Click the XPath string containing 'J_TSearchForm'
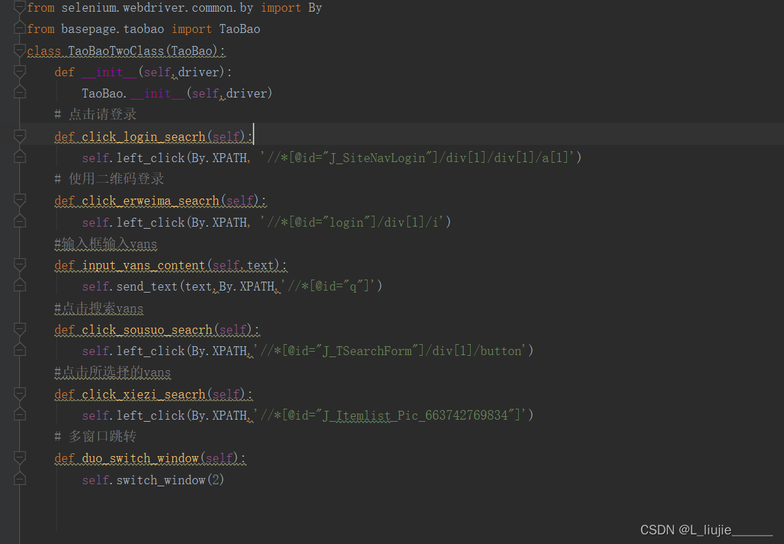 390,351
